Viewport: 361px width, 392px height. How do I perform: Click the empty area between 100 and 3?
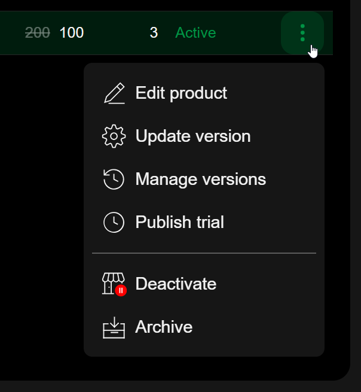click(117, 33)
